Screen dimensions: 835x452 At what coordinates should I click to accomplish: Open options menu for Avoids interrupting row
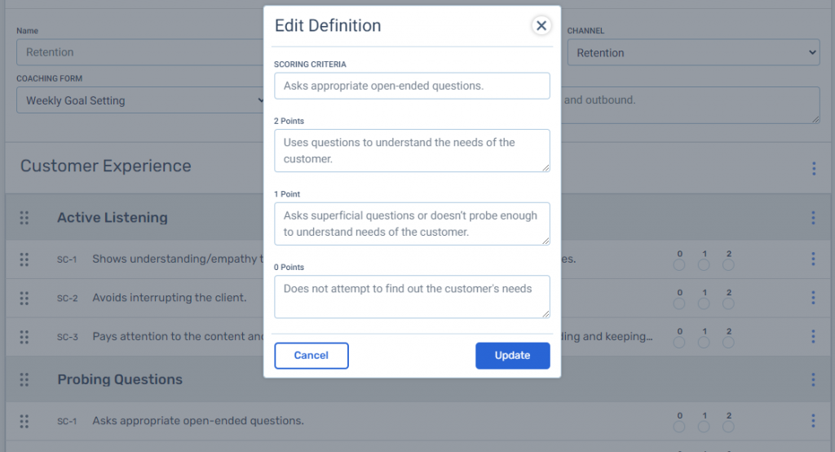click(x=813, y=298)
